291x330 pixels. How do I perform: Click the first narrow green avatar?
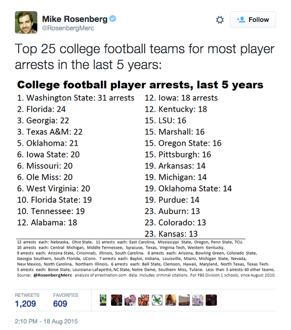click(103, 300)
